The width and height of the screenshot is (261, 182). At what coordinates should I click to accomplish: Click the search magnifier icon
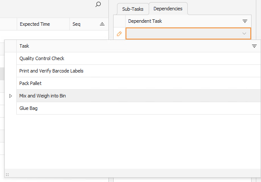point(98,4)
